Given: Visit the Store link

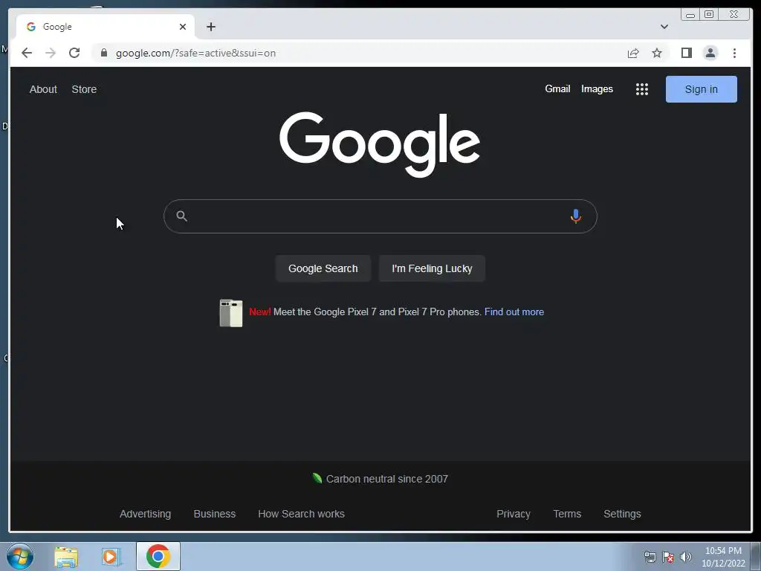Looking at the screenshot, I should coord(84,89).
